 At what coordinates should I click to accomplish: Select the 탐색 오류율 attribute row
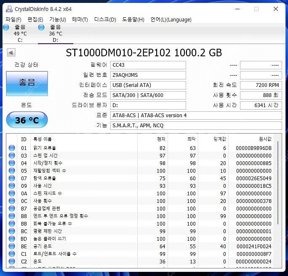pyautogui.click(x=141, y=178)
